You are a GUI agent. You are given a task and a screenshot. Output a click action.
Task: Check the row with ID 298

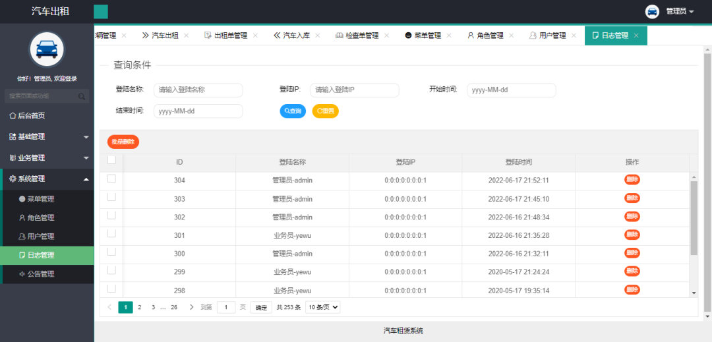(111, 289)
